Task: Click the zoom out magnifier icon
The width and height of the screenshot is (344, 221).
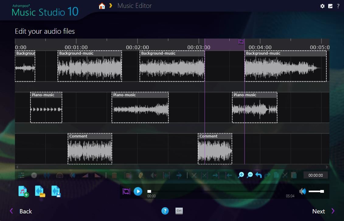Action: pos(250,175)
